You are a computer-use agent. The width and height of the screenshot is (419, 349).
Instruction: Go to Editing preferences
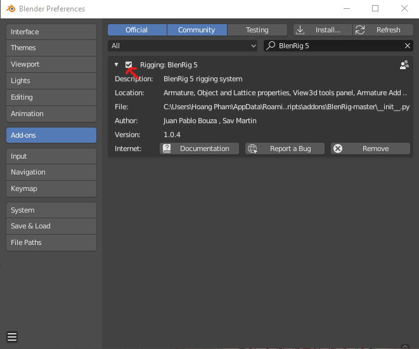click(x=51, y=97)
